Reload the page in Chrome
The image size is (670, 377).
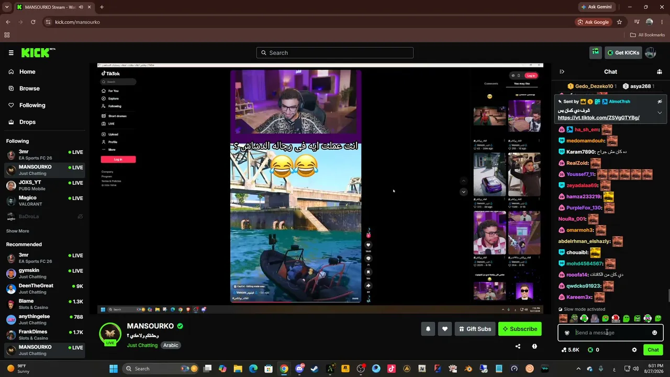coord(33,22)
